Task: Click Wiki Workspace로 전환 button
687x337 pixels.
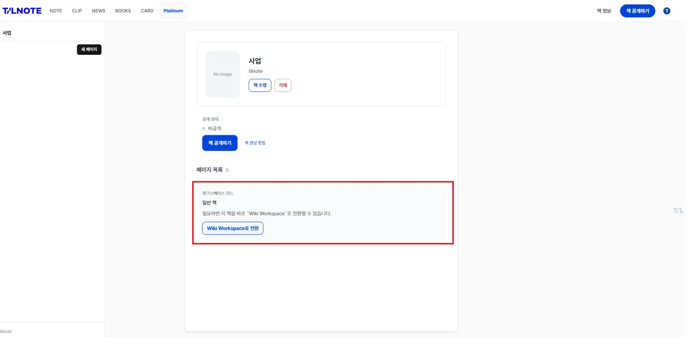Action: (x=233, y=228)
